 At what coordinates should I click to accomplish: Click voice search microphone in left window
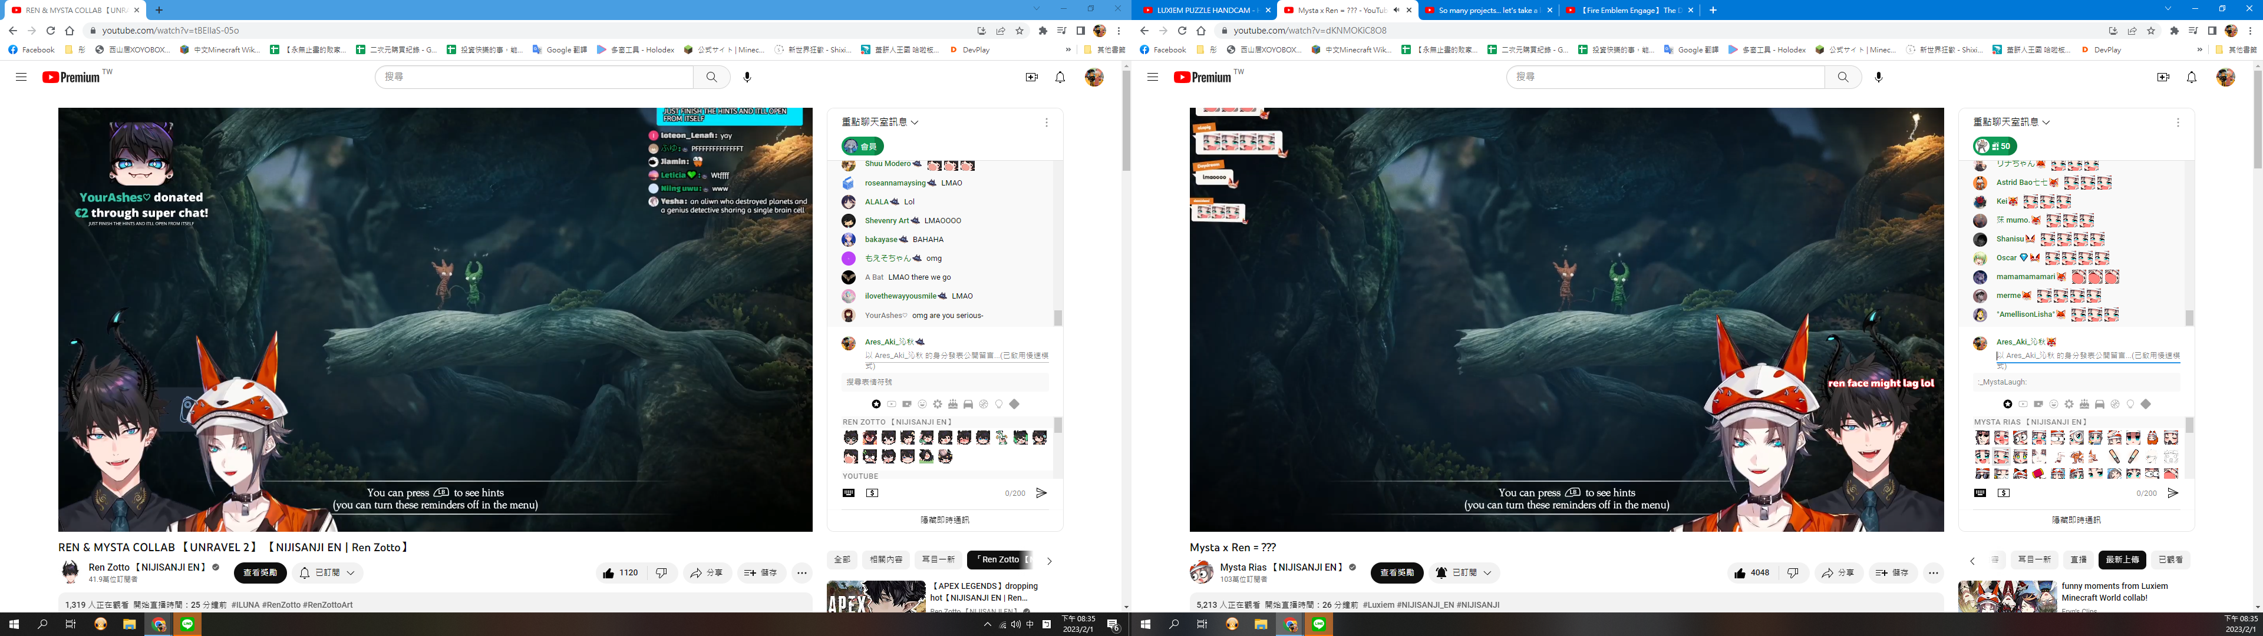tap(748, 77)
